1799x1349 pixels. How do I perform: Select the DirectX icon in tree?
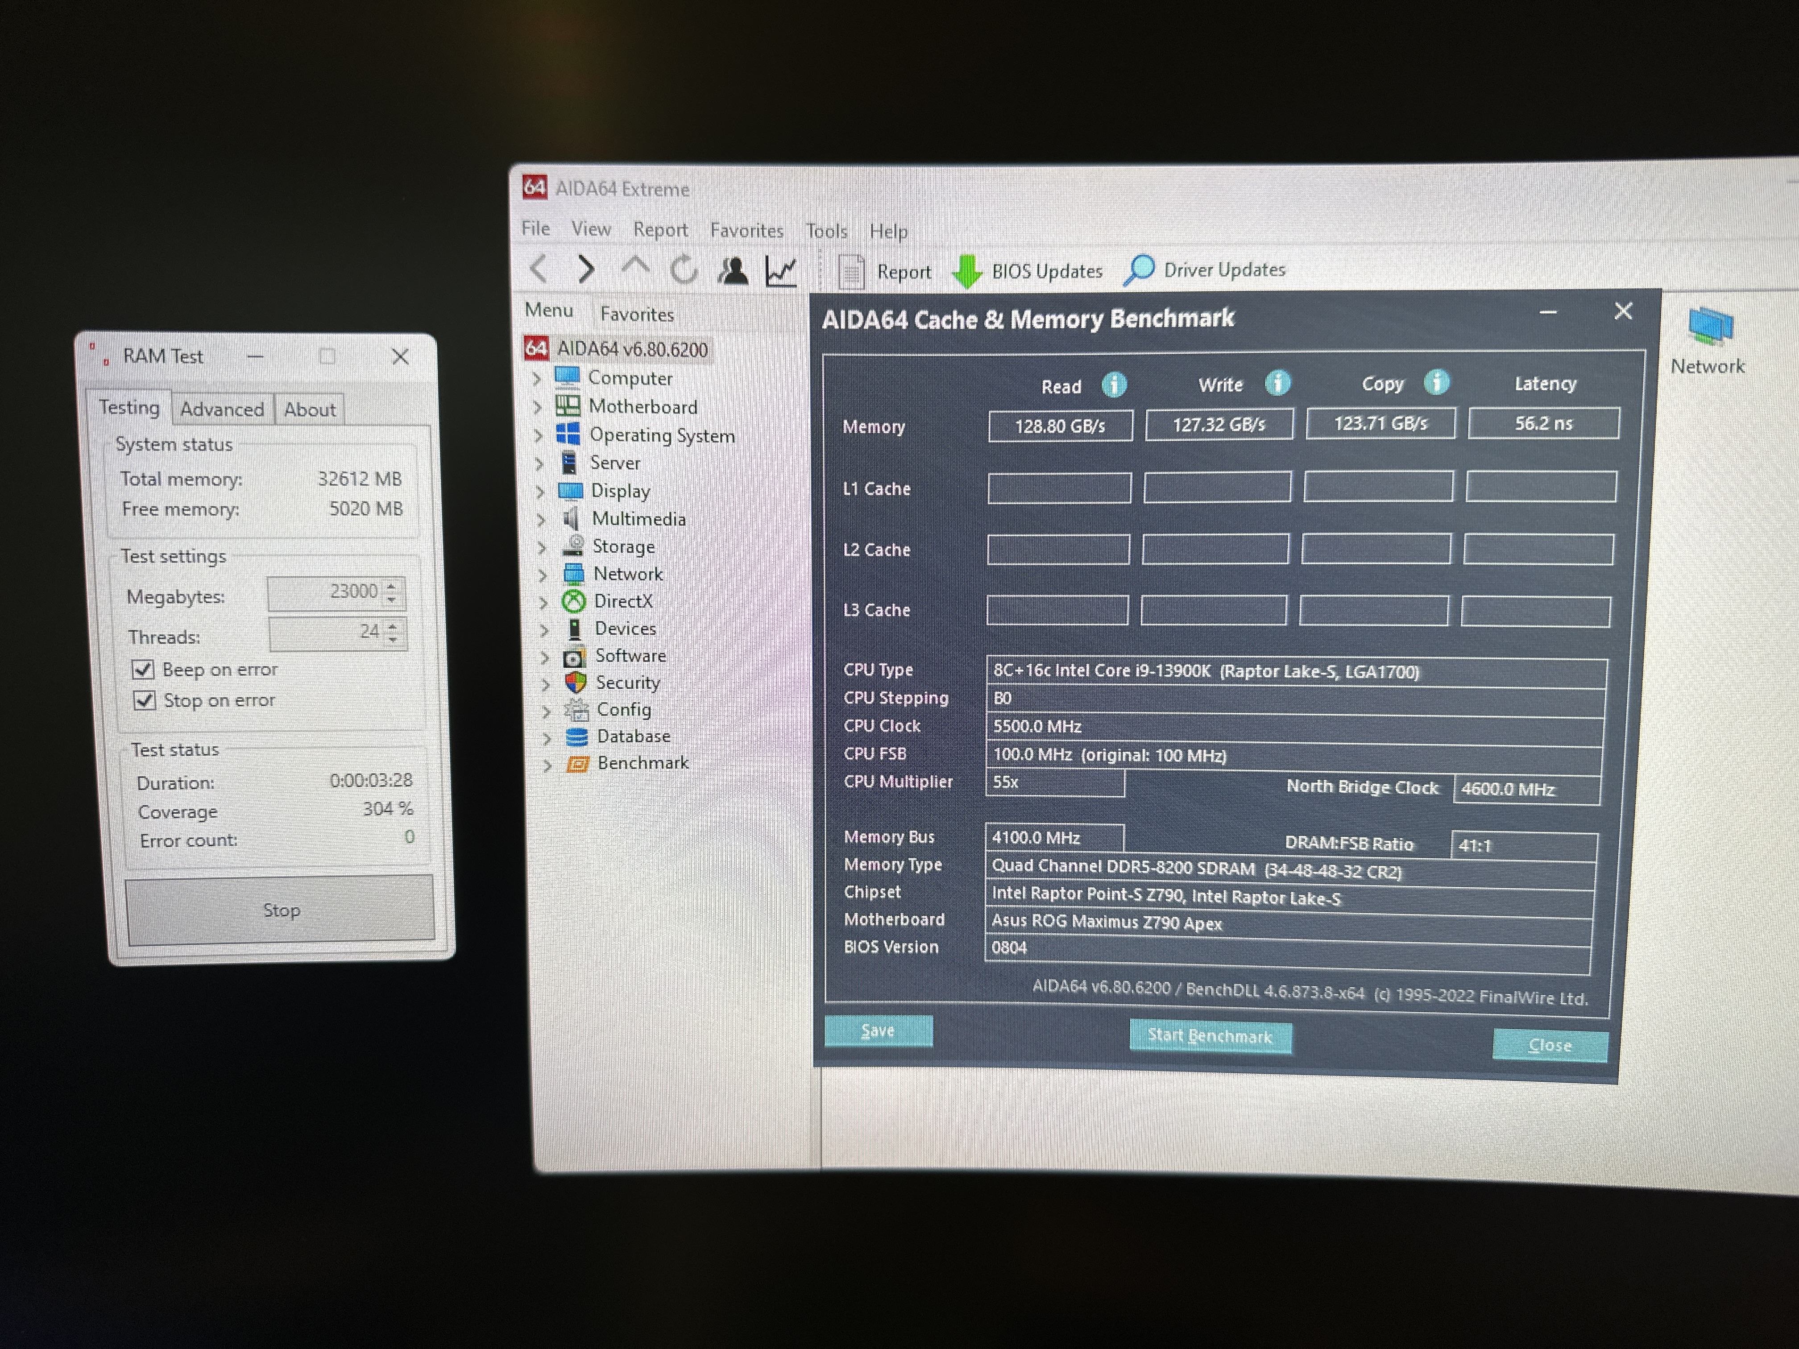pyautogui.click(x=574, y=601)
